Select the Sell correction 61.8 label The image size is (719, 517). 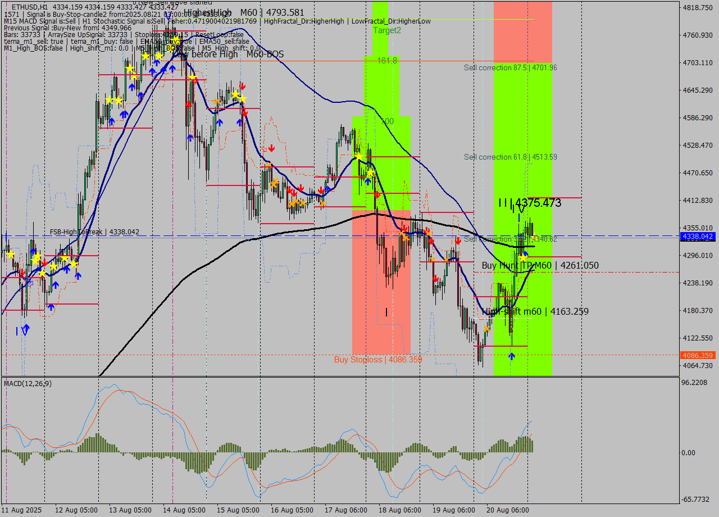coord(510,157)
